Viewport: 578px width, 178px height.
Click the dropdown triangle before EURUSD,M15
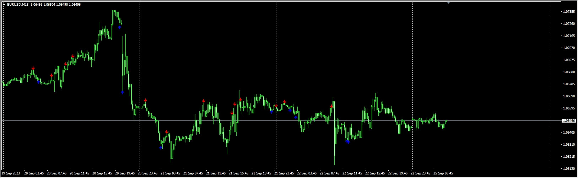4,5
